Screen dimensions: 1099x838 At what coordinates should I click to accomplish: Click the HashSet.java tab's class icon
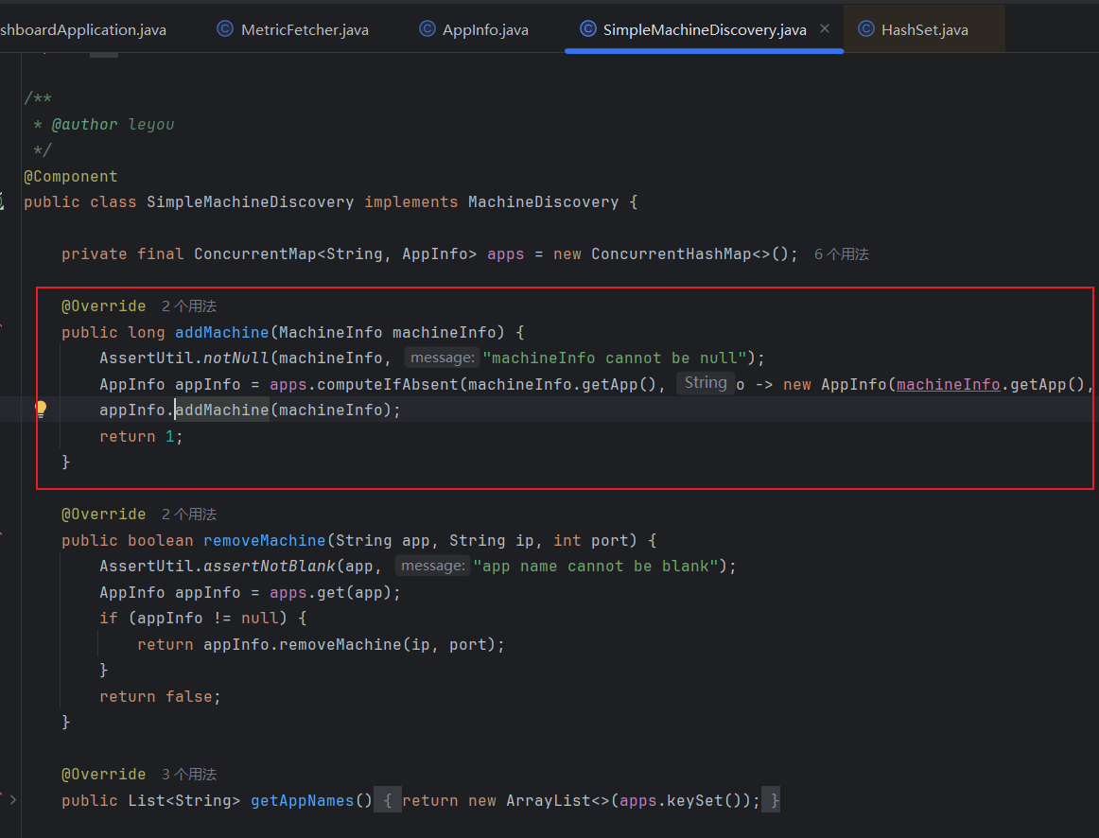click(x=865, y=29)
